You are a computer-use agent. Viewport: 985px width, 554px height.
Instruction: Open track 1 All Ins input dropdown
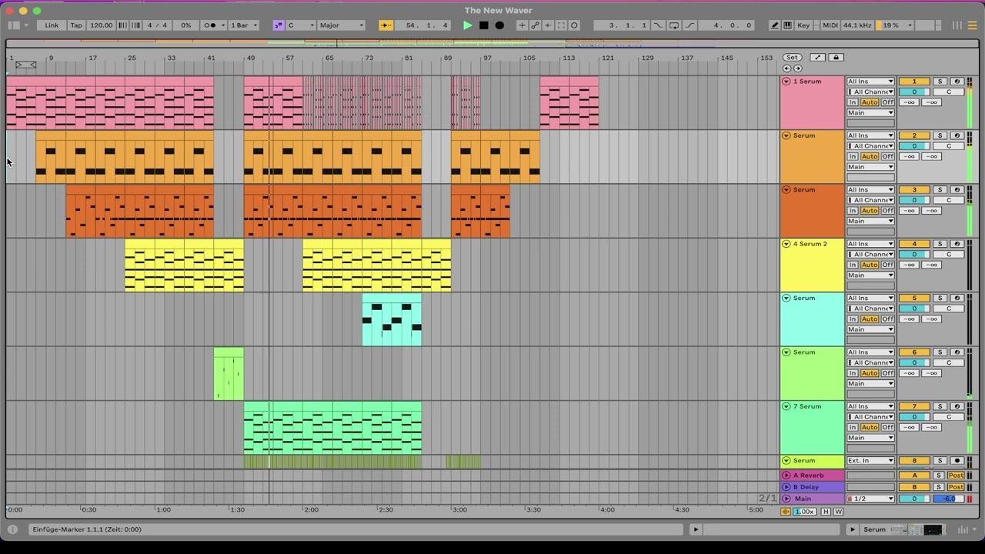tap(870, 82)
